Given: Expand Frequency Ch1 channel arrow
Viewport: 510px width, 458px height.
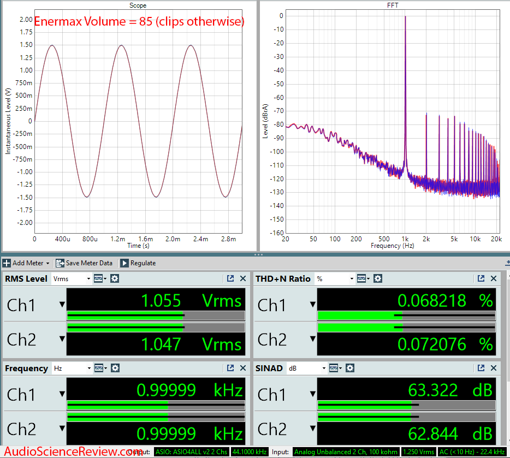Looking at the screenshot, I should (62, 394).
